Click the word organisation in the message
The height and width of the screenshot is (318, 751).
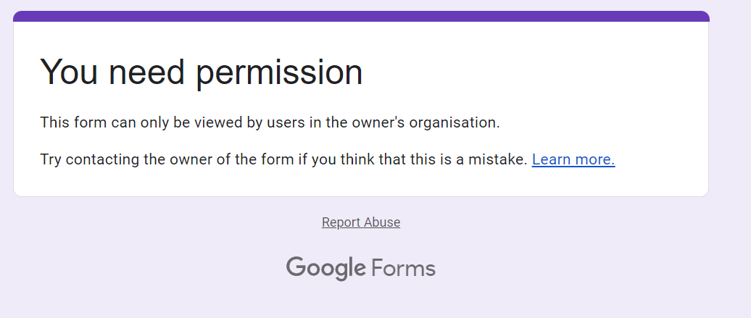455,122
